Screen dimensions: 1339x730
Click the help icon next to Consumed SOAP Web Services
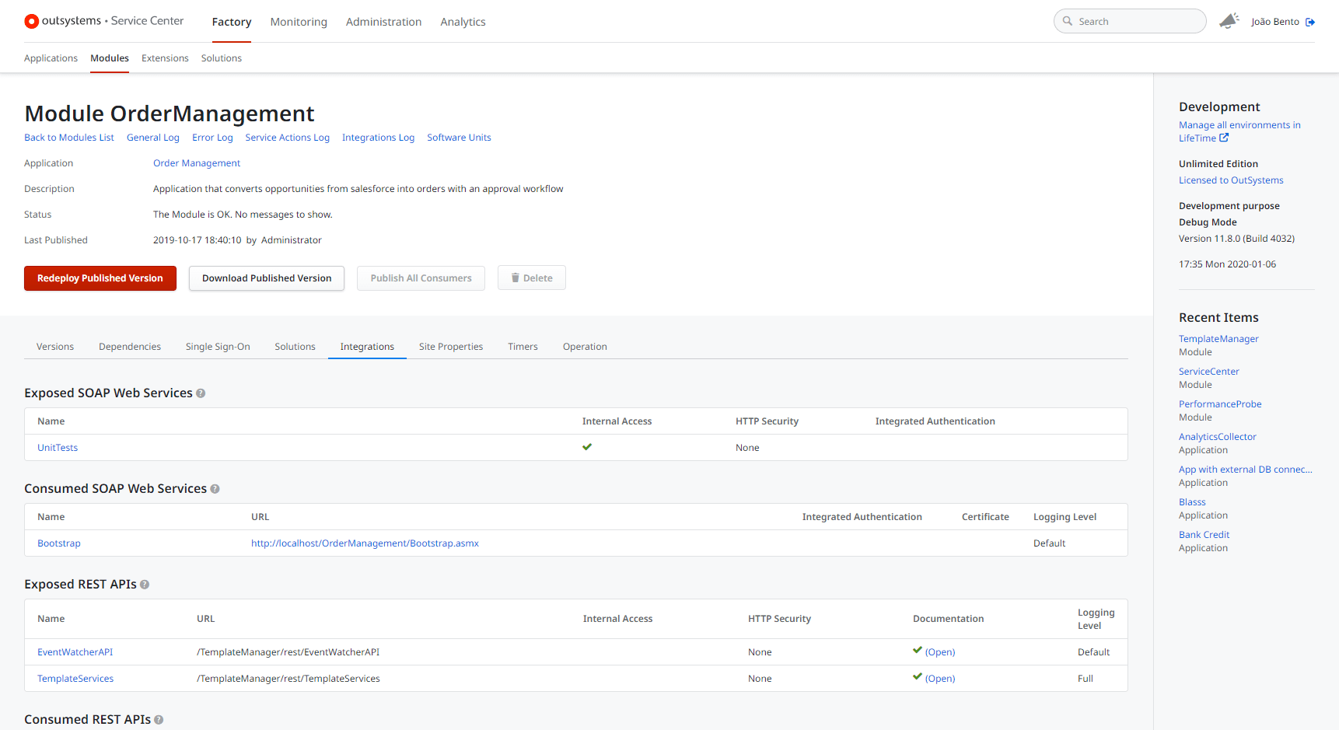pyautogui.click(x=215, y=489)
